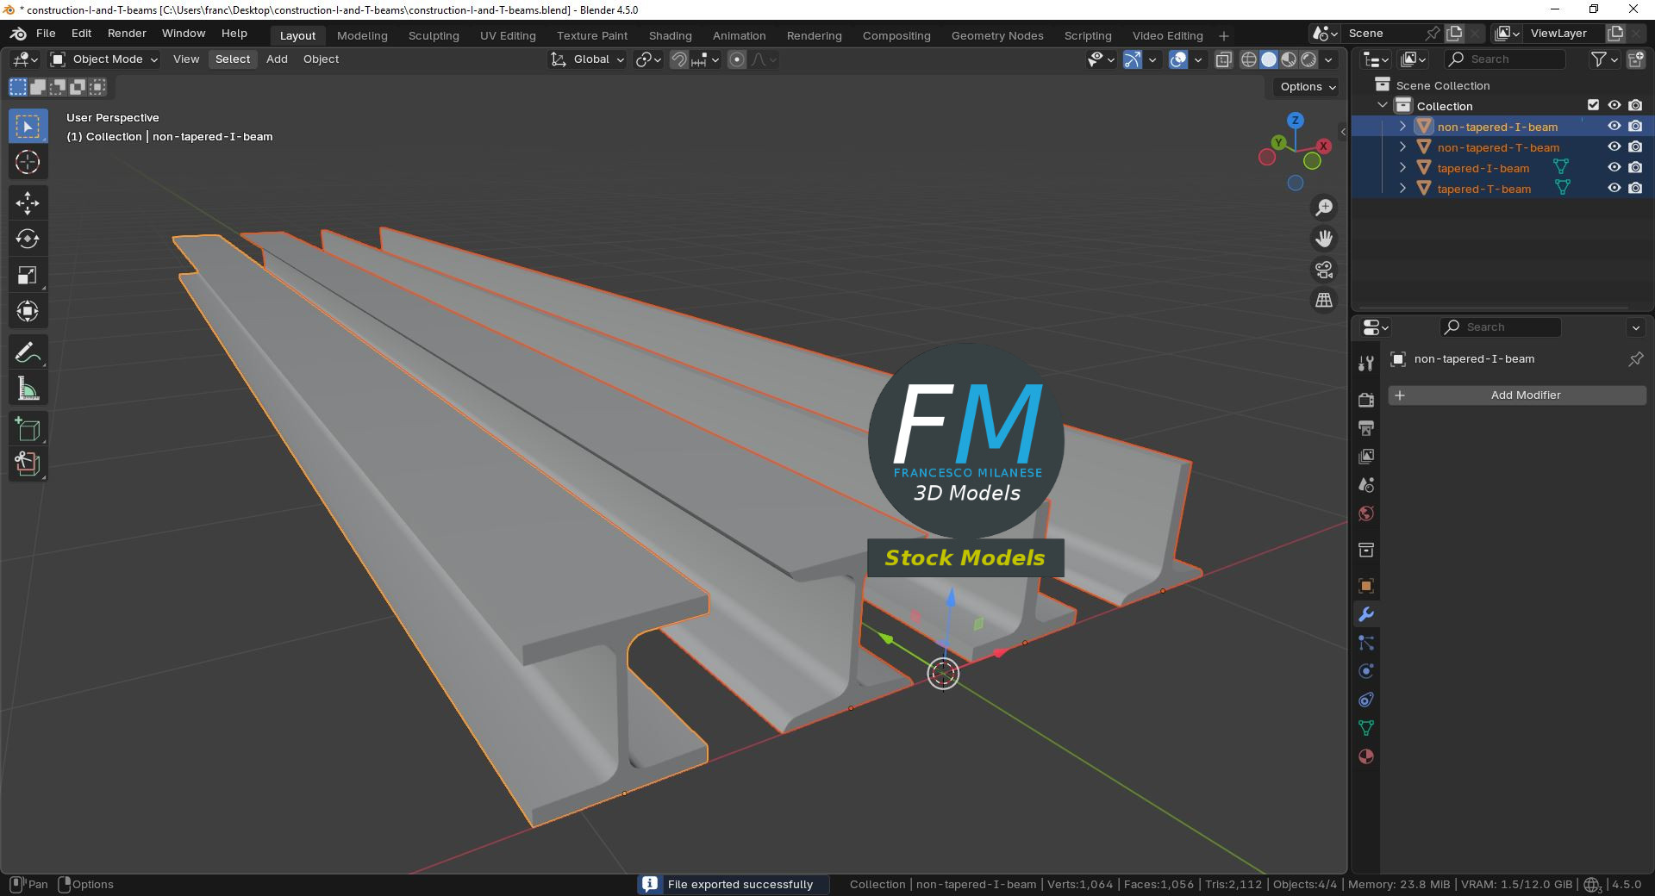Expand tapered-T-beam in outliner

click(1402, 189)
